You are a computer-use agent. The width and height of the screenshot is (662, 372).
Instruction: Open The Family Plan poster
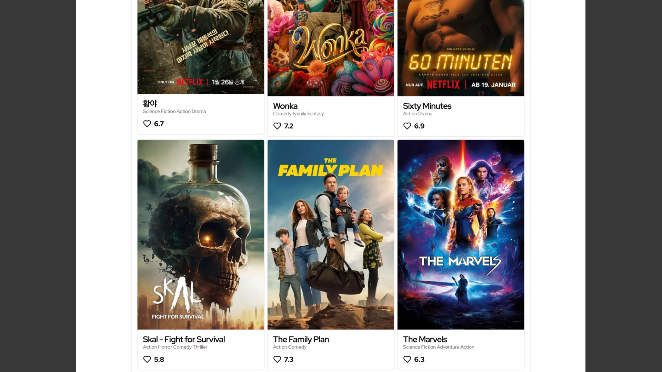point(331,235)
